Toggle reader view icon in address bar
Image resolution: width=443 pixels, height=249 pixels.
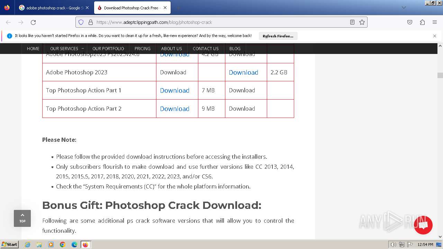point(352,22)
